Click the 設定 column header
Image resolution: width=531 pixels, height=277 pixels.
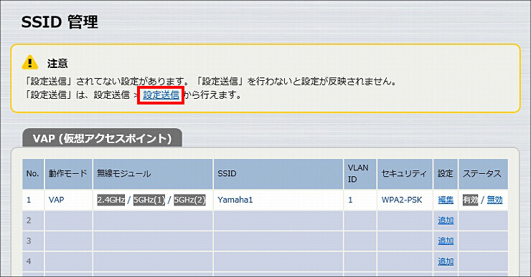pos(446,174)
